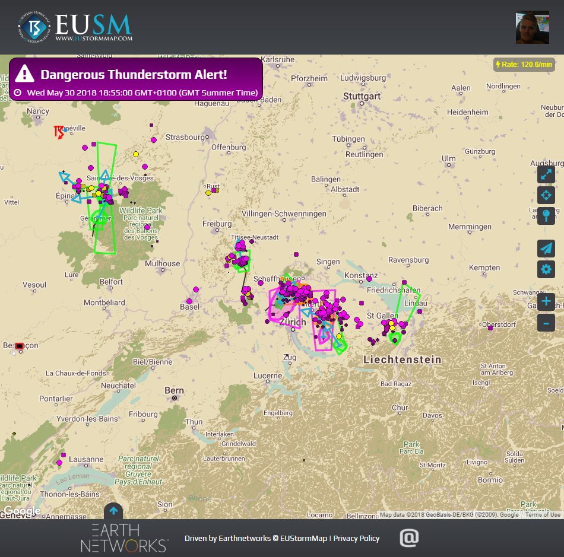The width and height of the screenshot is (564, 557).
Task: Click the @ contact icon in footer
Action: pos(409,538)
